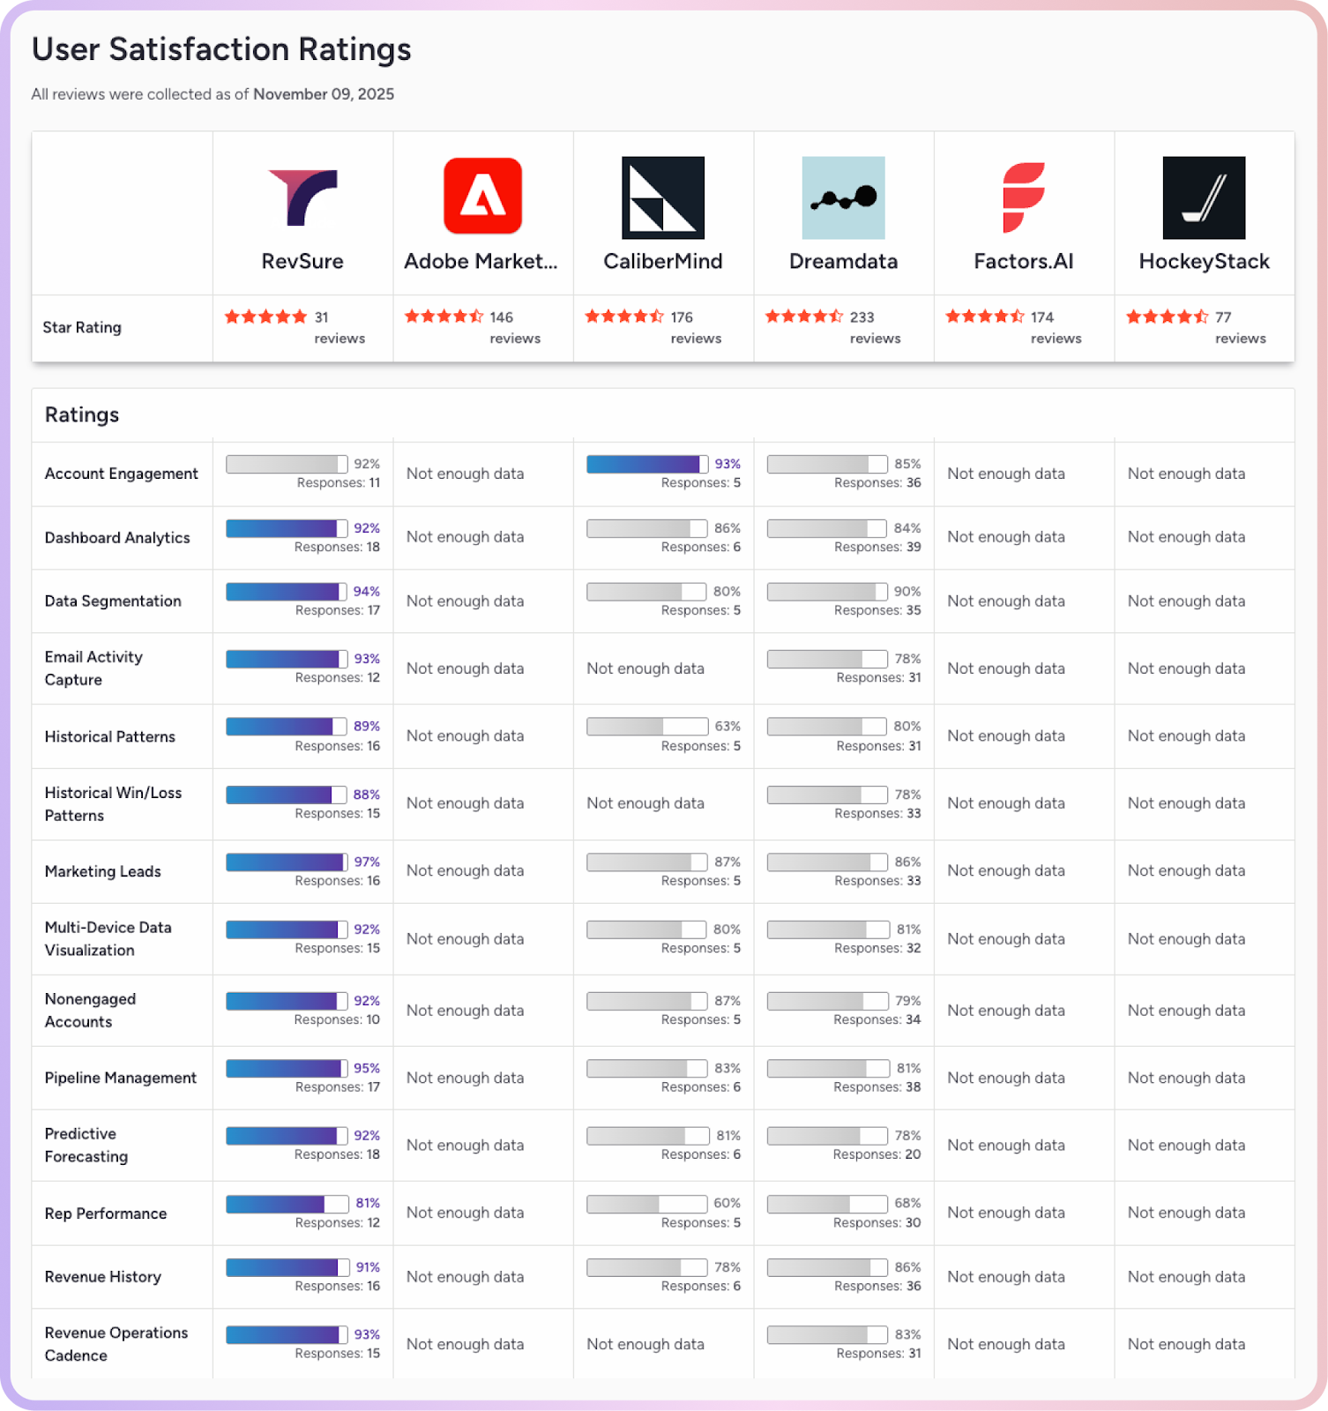Click CaliberMind's Account Engagement 93% bar
The image size is (1328, 1411).
pos(647,464)
